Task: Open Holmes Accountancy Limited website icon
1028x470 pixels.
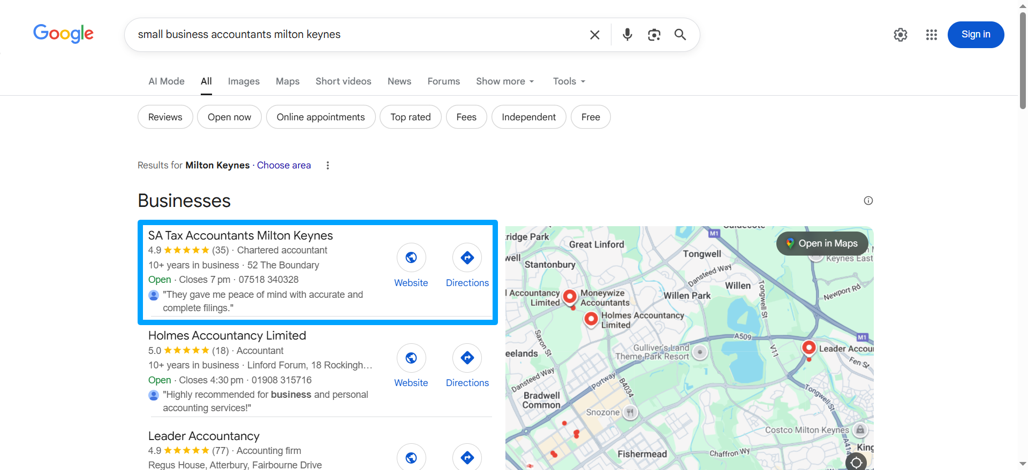Action: coord(411,358)
